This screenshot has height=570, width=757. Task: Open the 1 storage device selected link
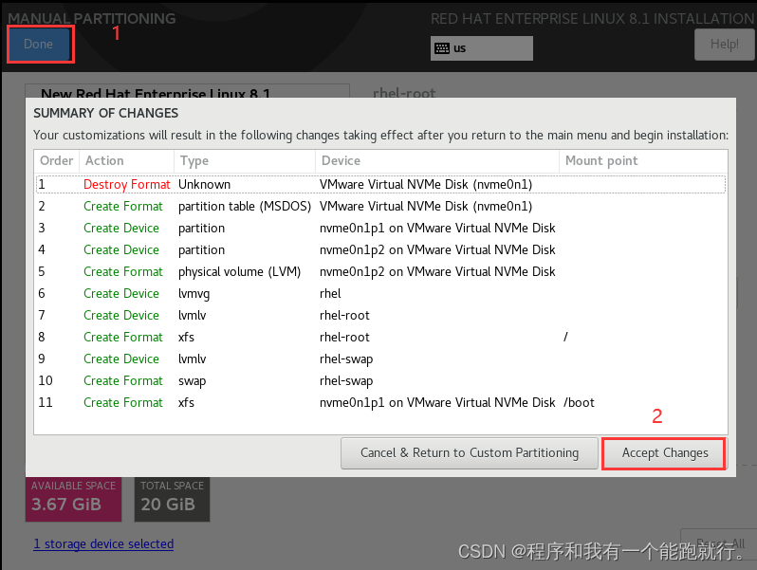coord(103,544)
